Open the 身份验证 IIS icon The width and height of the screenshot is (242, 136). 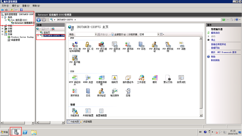click(101, 92)
